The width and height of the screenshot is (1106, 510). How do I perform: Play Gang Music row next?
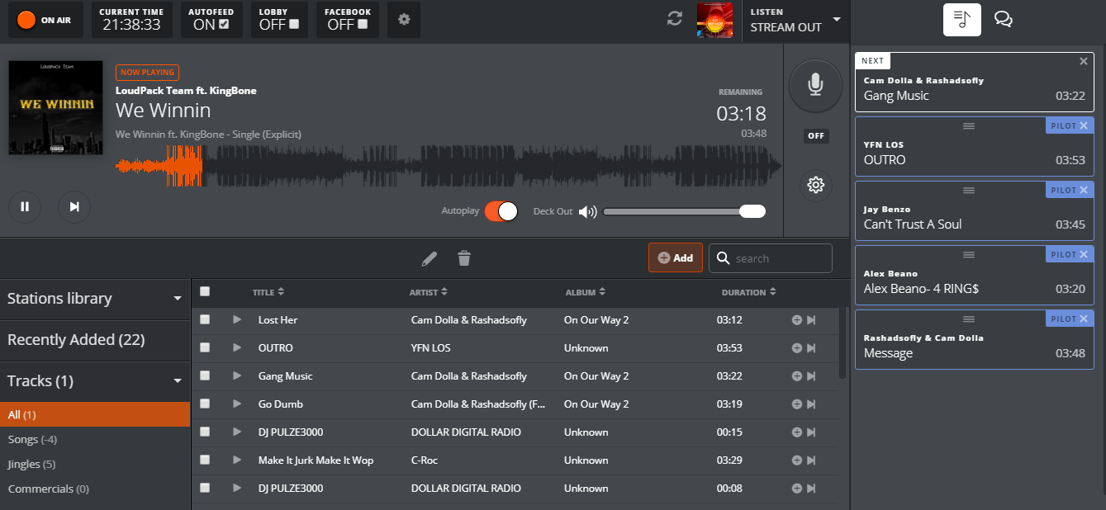pyautogui.click(x=811, y=376)
